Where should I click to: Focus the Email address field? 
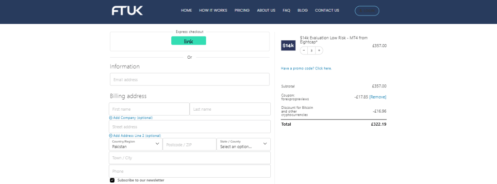pos(190,79)
